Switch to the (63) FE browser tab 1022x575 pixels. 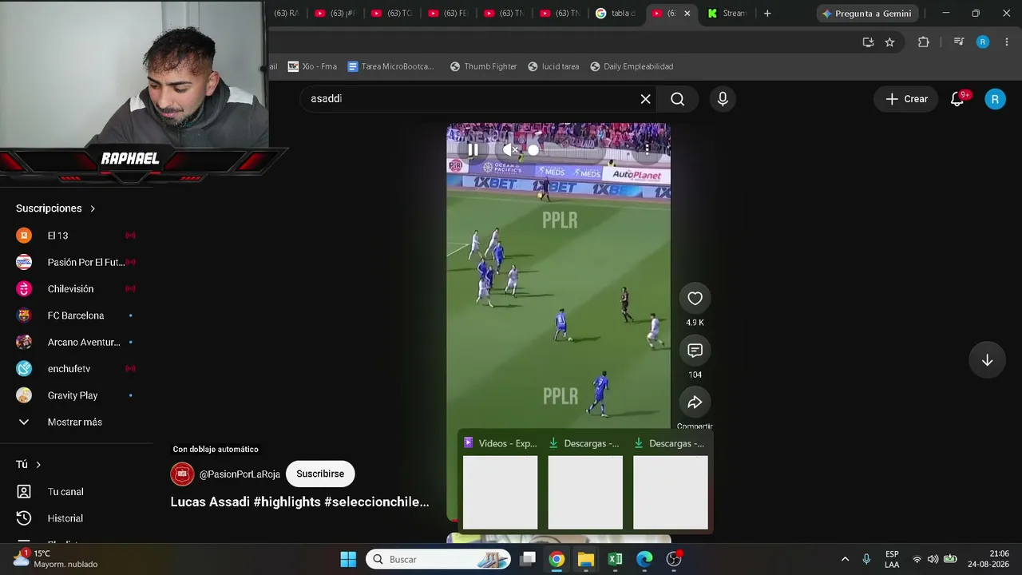(447, 14)
